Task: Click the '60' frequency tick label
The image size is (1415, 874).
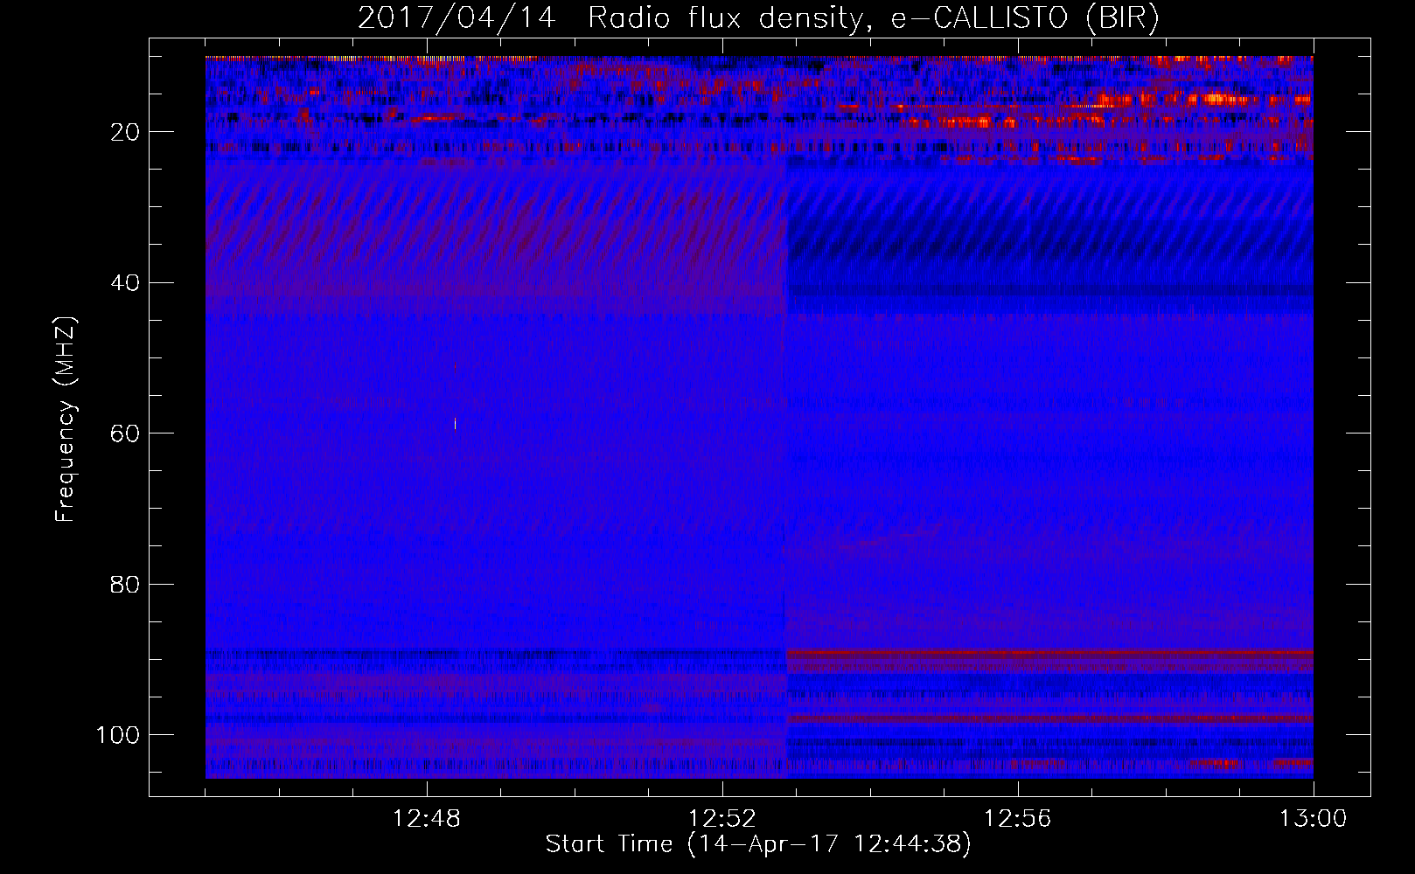Action: 126,434
